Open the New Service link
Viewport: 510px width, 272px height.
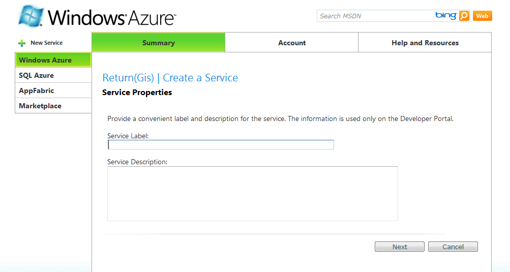pos(46,43)
